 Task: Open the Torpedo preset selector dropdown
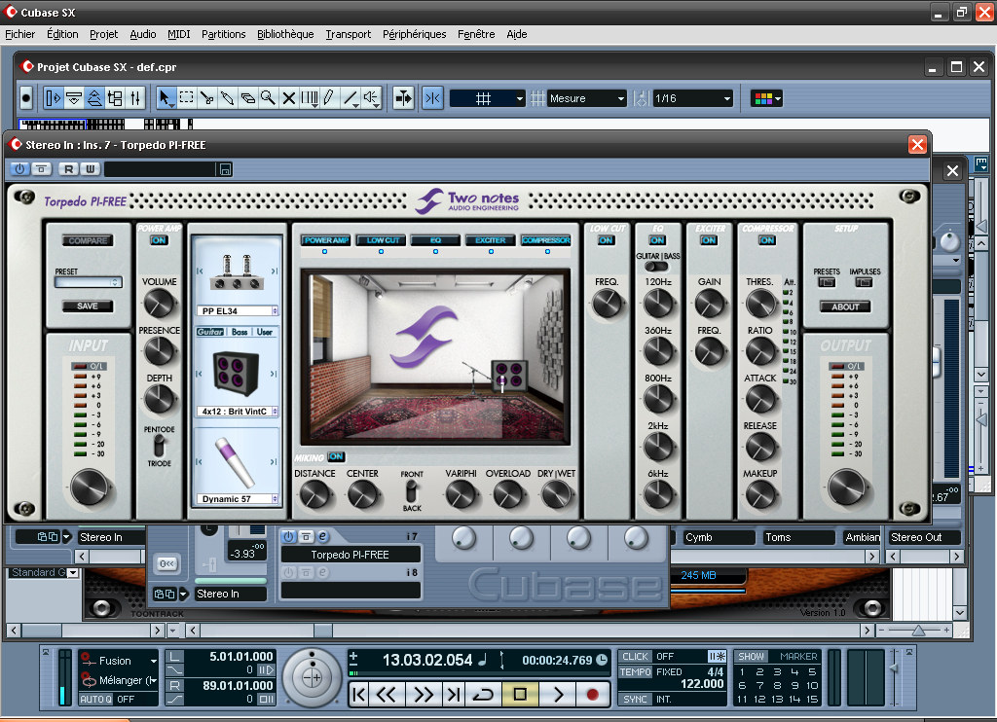[88, 282]
